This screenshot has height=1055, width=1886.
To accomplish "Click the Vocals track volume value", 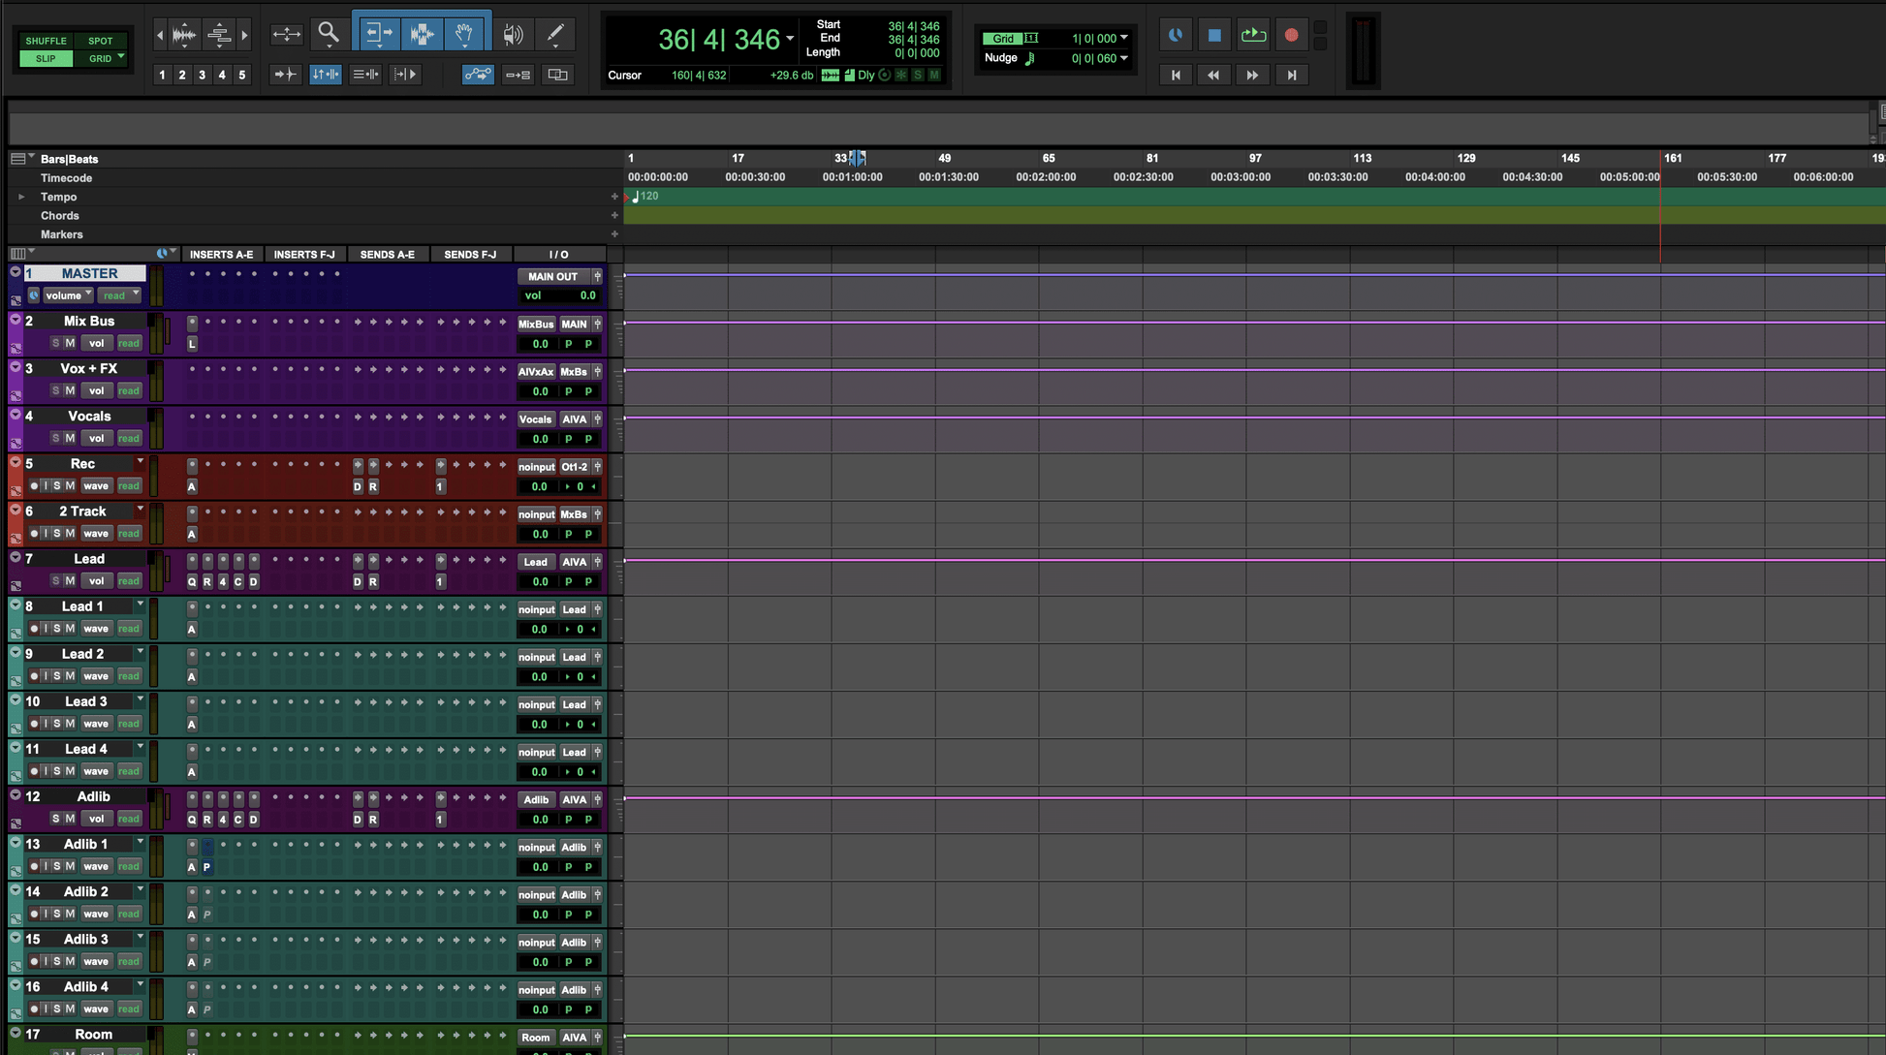I will 540,439.
